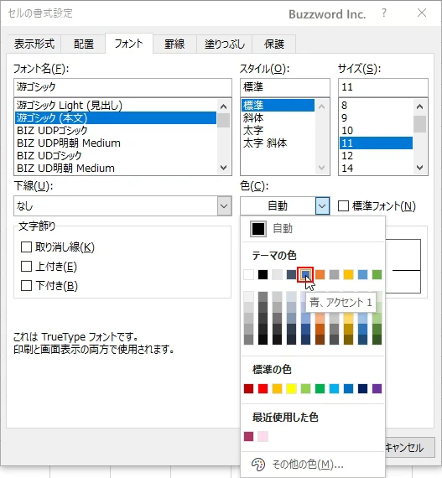Click the help question mark icon
Image resolution: width=442 pixels, height=478 pixels.
384,13
